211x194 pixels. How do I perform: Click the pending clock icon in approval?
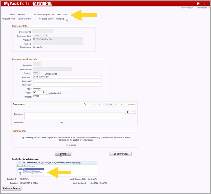tap(20, 173)
